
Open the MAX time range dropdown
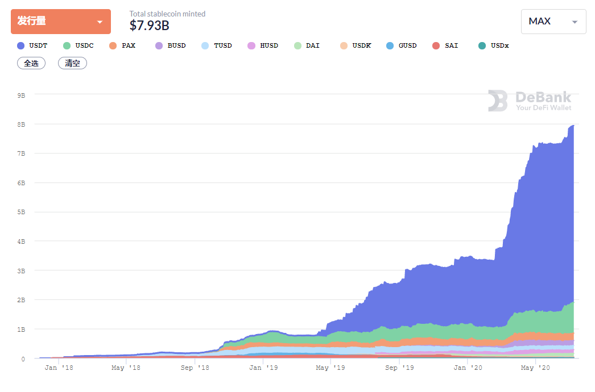click(x=553, y=22)
